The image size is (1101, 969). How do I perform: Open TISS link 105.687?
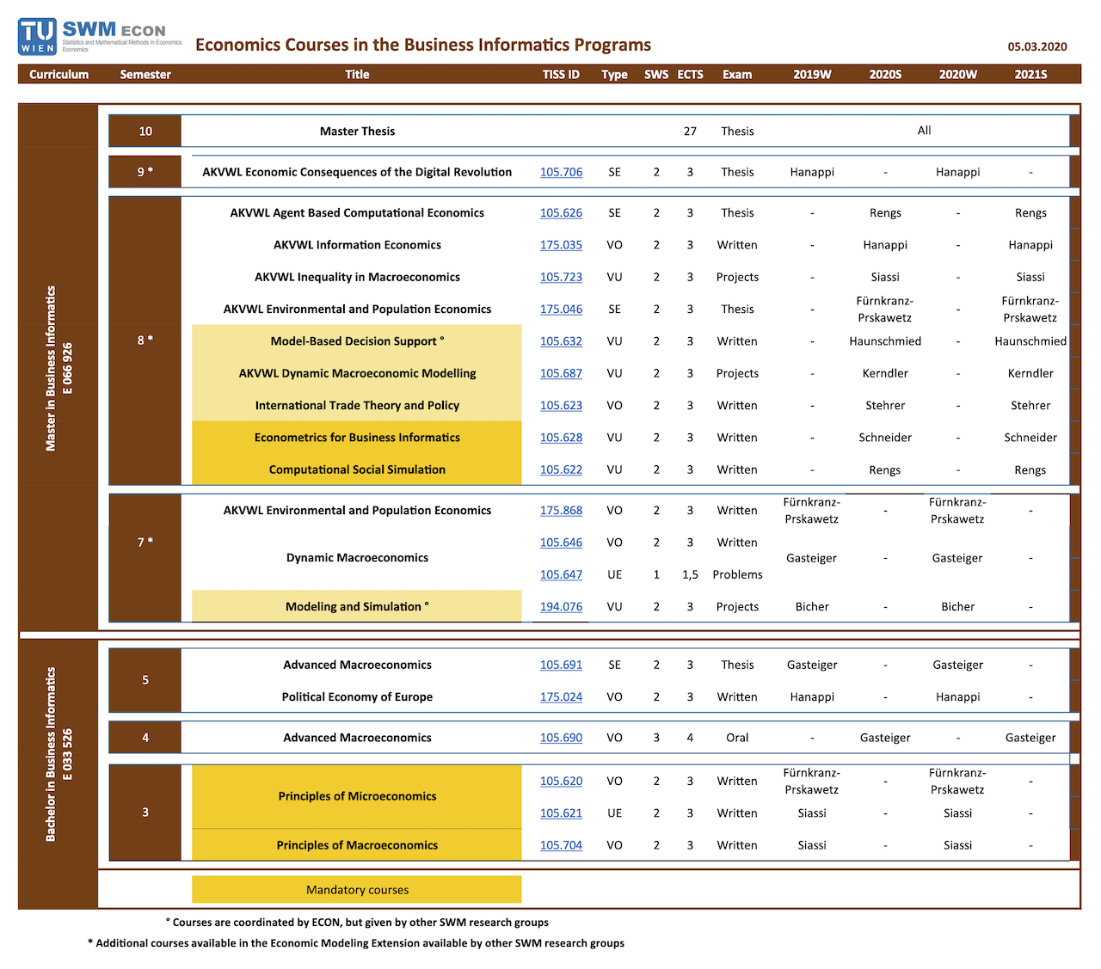point(561,373)
